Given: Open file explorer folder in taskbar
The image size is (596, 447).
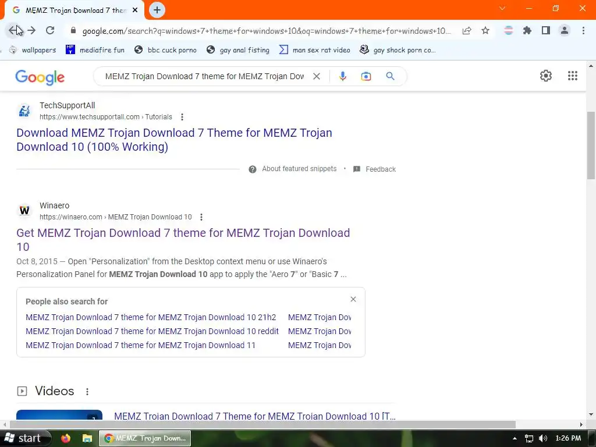Looking at the screenshot, I should (x=87, y=438).
